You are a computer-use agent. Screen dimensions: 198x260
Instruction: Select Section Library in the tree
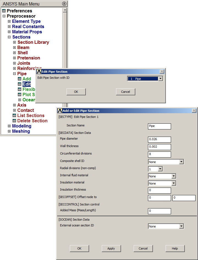pos(33,42)
